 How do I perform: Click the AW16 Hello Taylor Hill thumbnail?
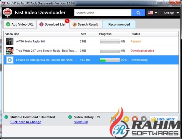pos(10,42)
